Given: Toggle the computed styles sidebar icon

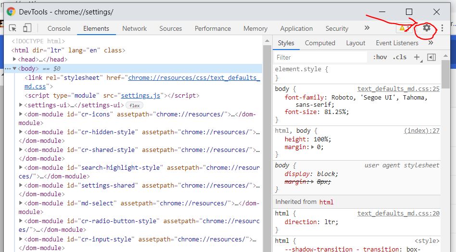Looking at the screenshot, I should point(431,57).
